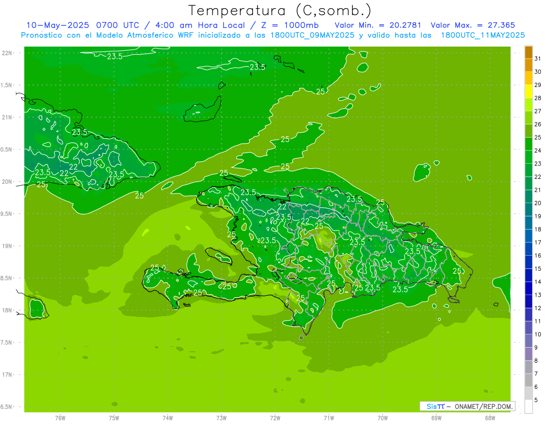Pick the yellow swatch between 28 and 29
Viewport: 550px width, 424px height.
(528, 91)
